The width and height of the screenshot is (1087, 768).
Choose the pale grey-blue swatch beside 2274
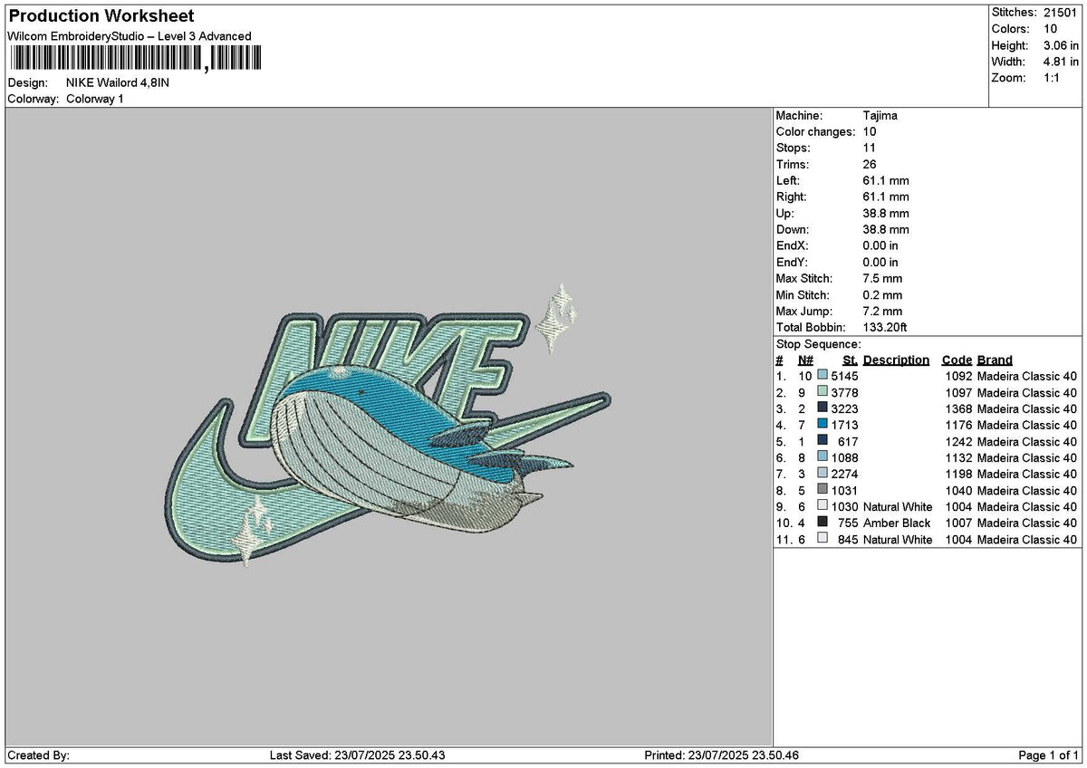(822, 473)
